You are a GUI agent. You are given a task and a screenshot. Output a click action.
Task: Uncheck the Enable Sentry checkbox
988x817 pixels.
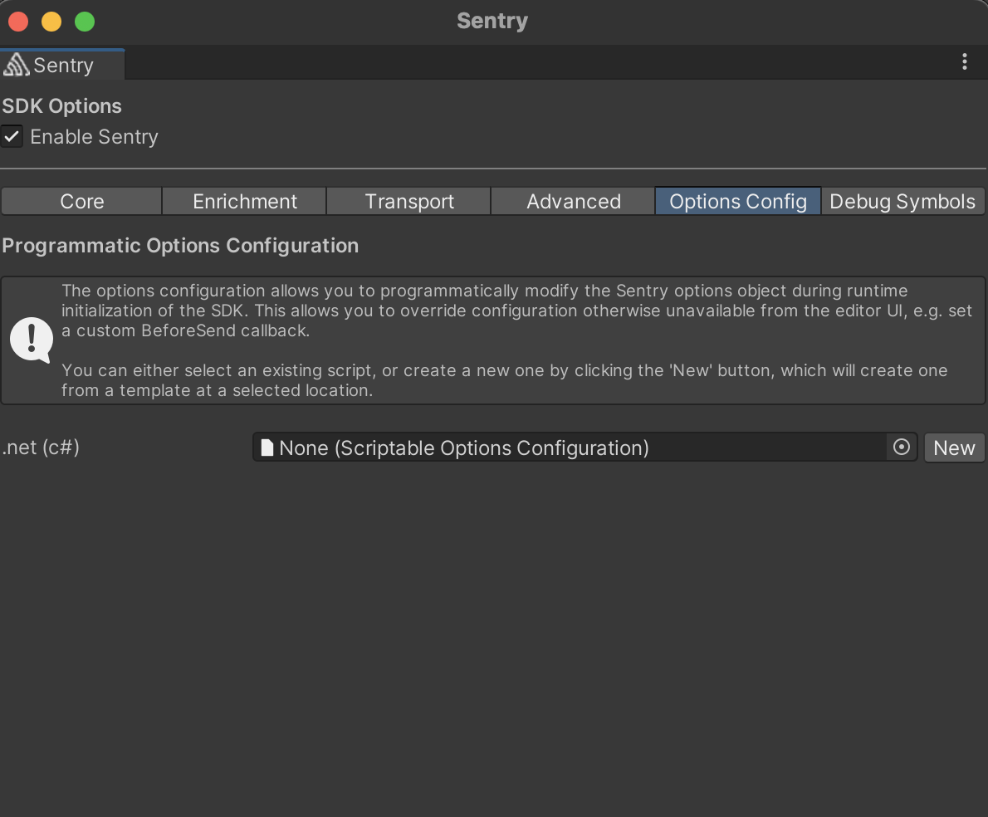click(12, 137)
